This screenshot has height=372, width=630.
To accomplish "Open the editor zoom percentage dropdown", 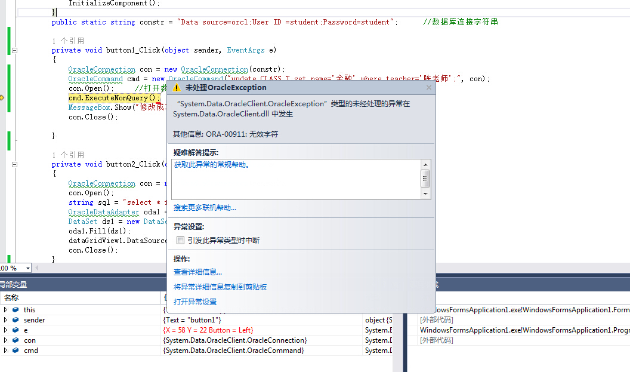I will click(27, 268).
